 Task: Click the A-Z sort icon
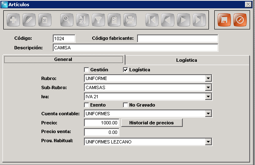pos(83,20)
